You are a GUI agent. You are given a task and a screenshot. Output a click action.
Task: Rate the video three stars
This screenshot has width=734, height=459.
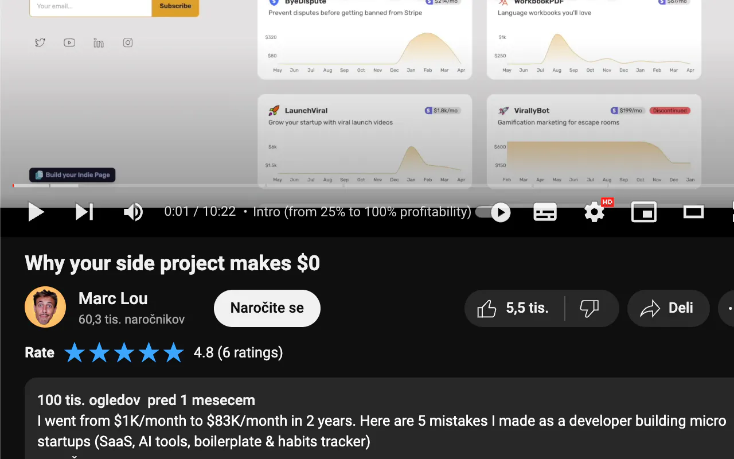pos(124,352)
